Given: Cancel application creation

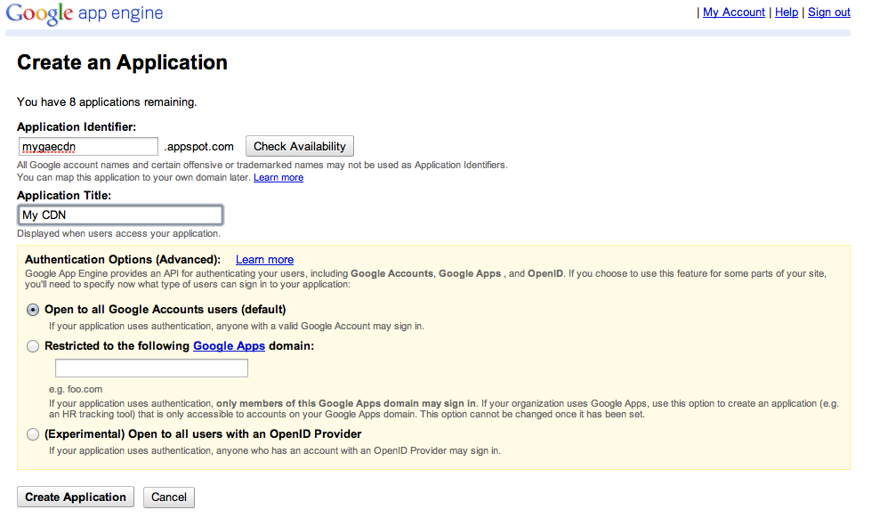Looking at the screenshot, I should point(169,498).
